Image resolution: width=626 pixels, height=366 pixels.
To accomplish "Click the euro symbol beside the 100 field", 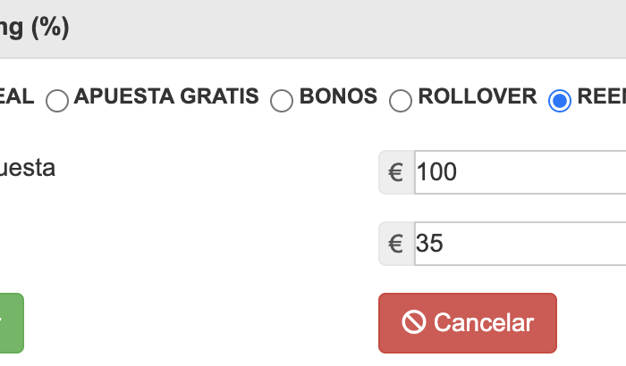I will pyautogui.click(x=395, y=172).
